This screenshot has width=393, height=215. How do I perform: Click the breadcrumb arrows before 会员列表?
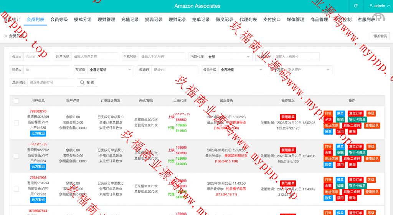pyautogui.click(x=6, y=36)
